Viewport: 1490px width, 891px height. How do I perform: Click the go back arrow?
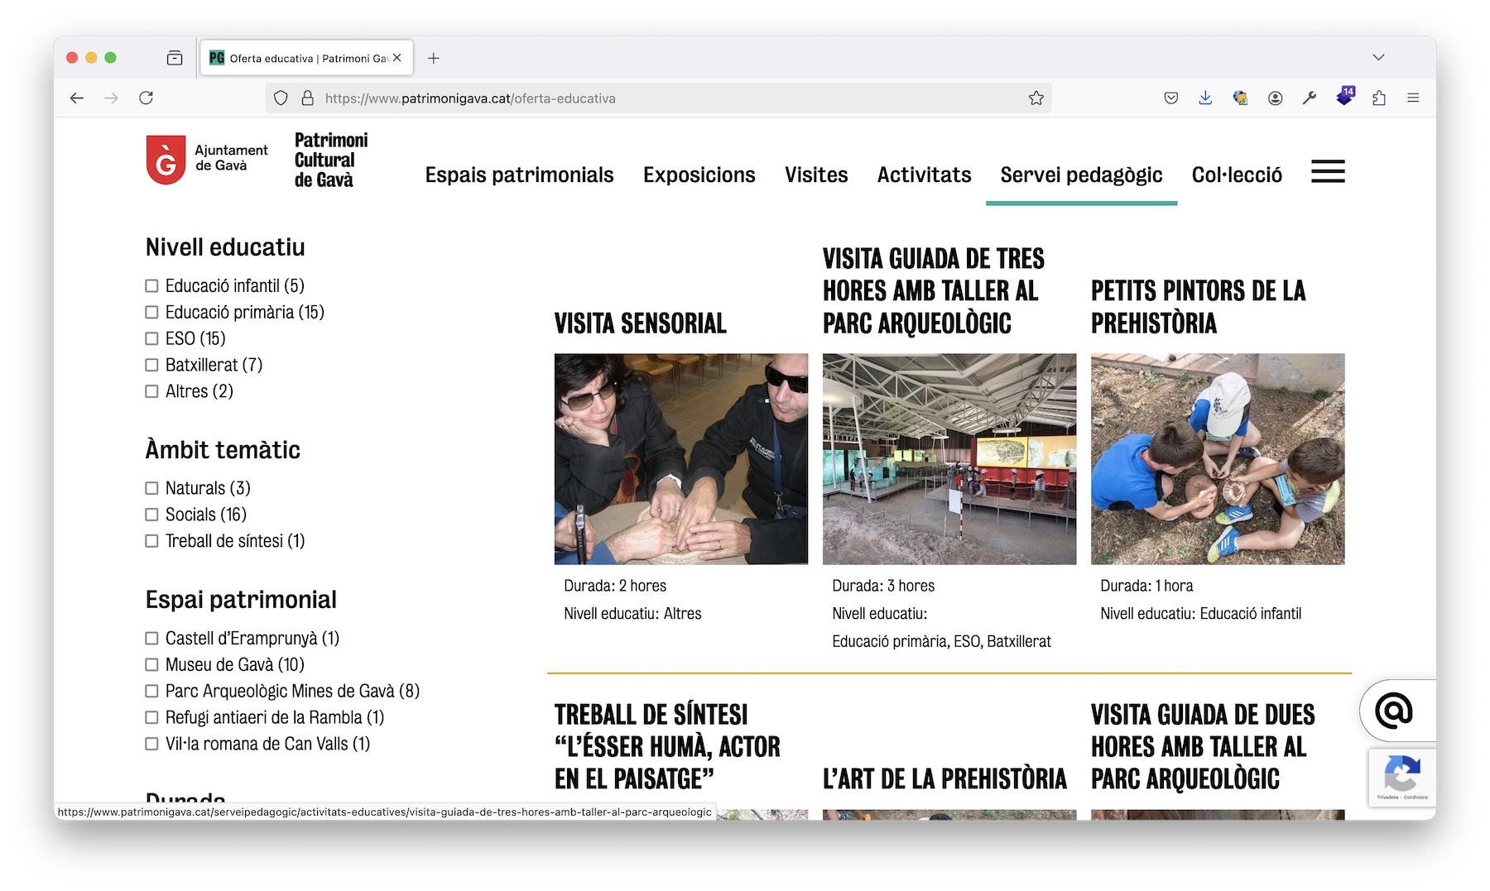(77, 98)
